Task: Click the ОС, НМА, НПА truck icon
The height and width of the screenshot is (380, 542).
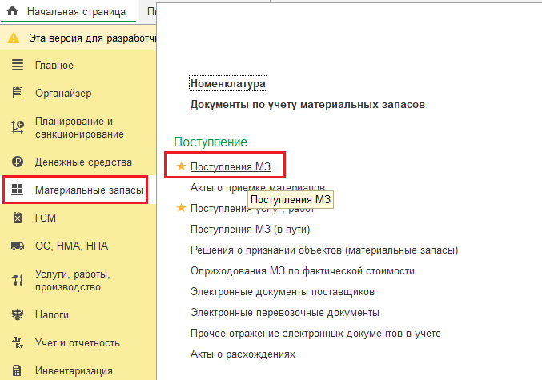Action: pyautogui.click(x=18, y=246)
